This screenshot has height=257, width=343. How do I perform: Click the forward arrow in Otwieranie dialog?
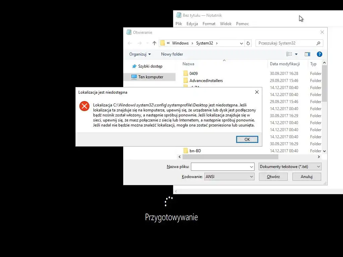pos(140,43)
